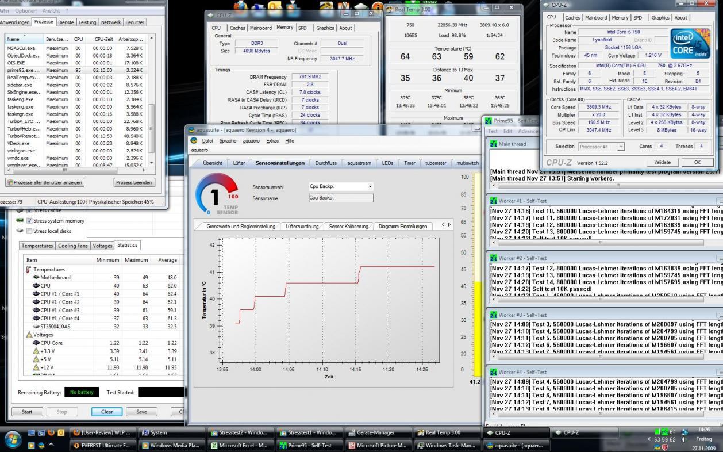
Task: Click left tab-scroll arrow in aquasuite sub-tabs
Action: click(x=443, y=225)
